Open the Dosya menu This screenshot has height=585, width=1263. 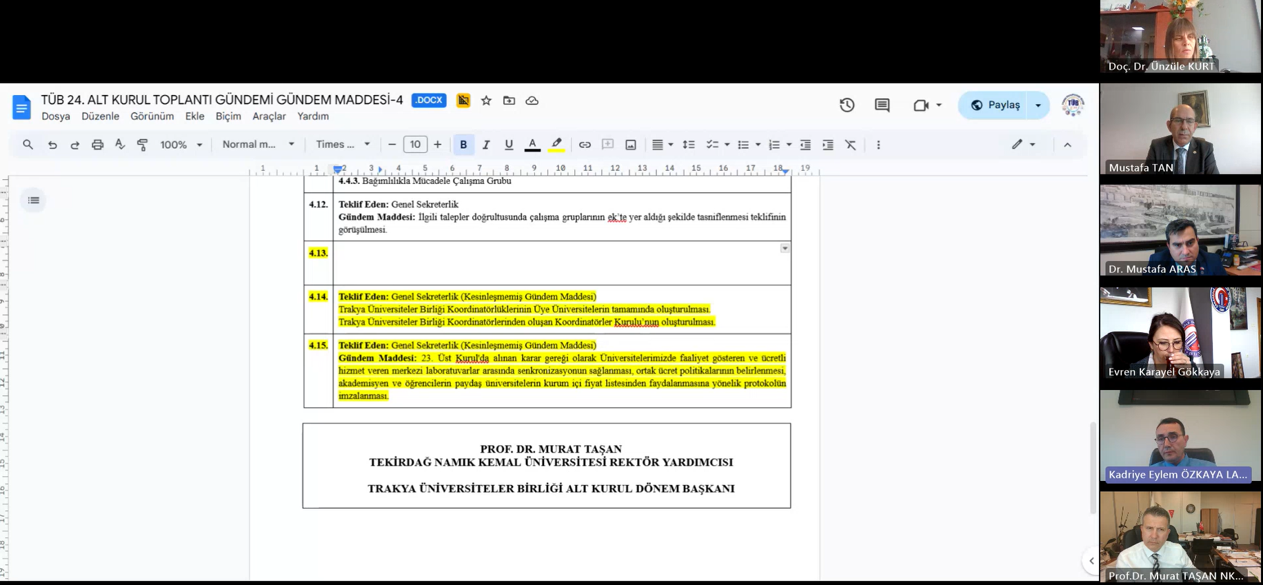point(56,116)
